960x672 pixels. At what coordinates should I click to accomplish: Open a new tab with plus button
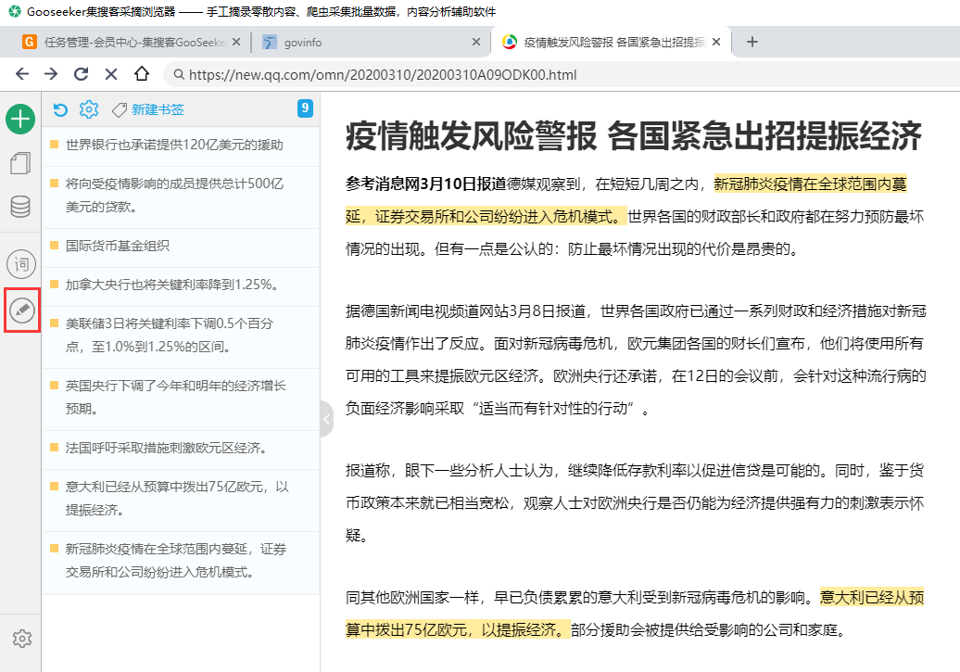click(752, 42)
